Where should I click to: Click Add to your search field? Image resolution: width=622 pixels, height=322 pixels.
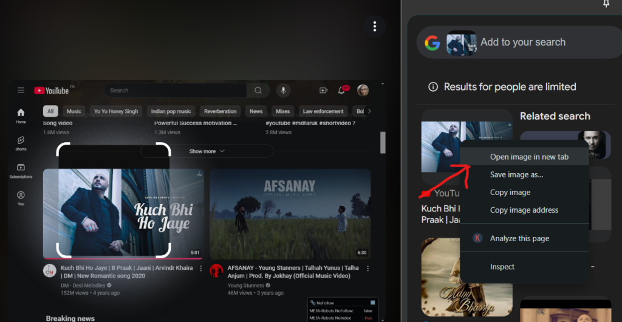(x=523, y=43)
